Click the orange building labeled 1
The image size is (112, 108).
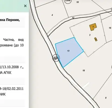(x=93, y=27)
